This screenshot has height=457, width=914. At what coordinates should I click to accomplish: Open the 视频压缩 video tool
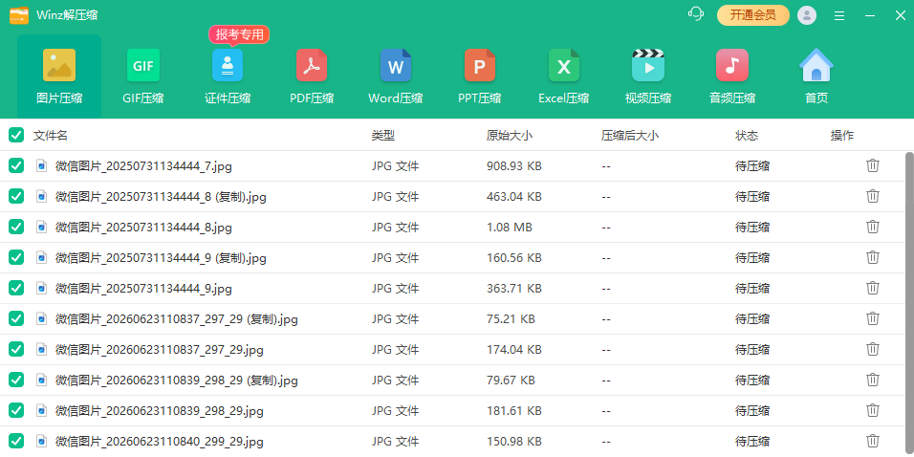coord(647,76)
